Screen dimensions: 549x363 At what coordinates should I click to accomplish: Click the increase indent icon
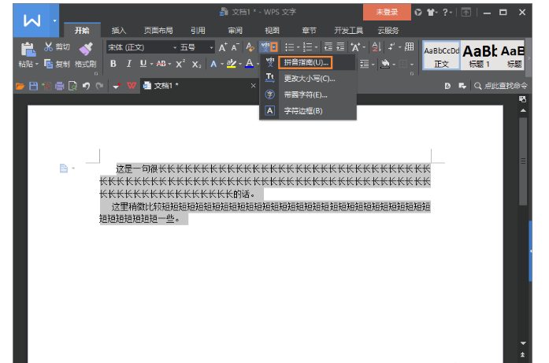point(340,46)
